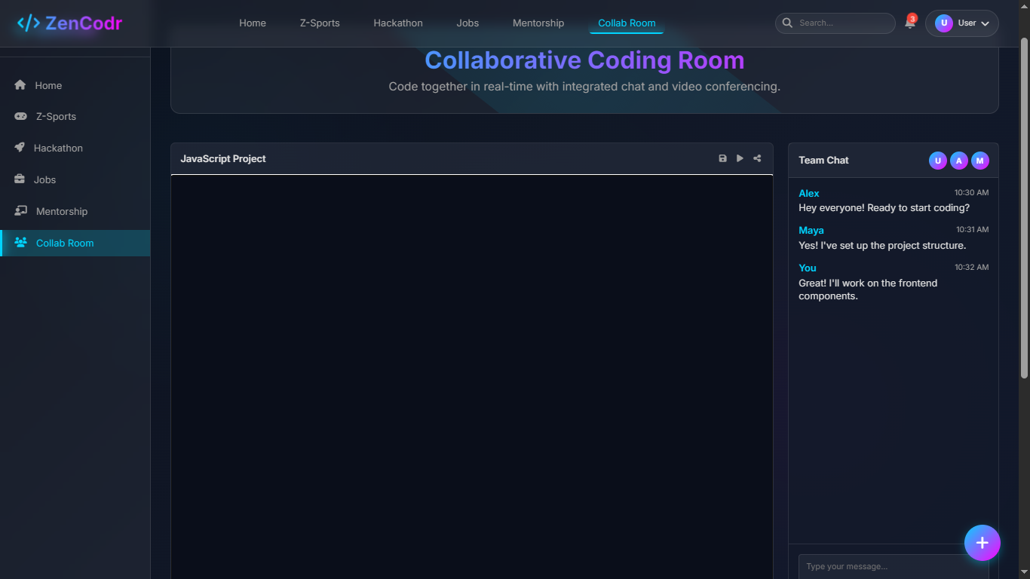Click Maya's avatar in Team Chat header
Viewport: 1030px width, 579px height.
coord(979,161)
